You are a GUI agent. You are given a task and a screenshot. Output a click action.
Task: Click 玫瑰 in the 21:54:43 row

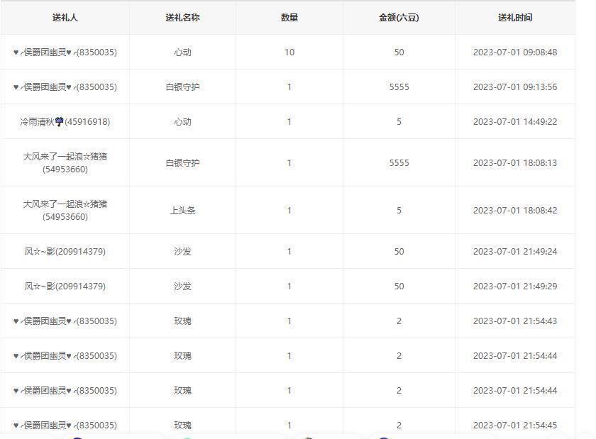click(182, 321)
